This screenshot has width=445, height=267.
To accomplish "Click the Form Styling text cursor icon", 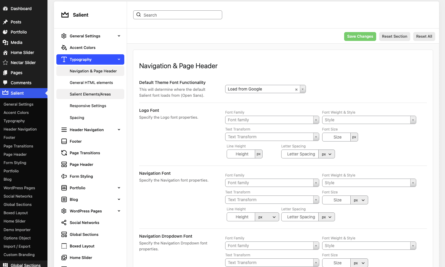I will pos(64,176).
